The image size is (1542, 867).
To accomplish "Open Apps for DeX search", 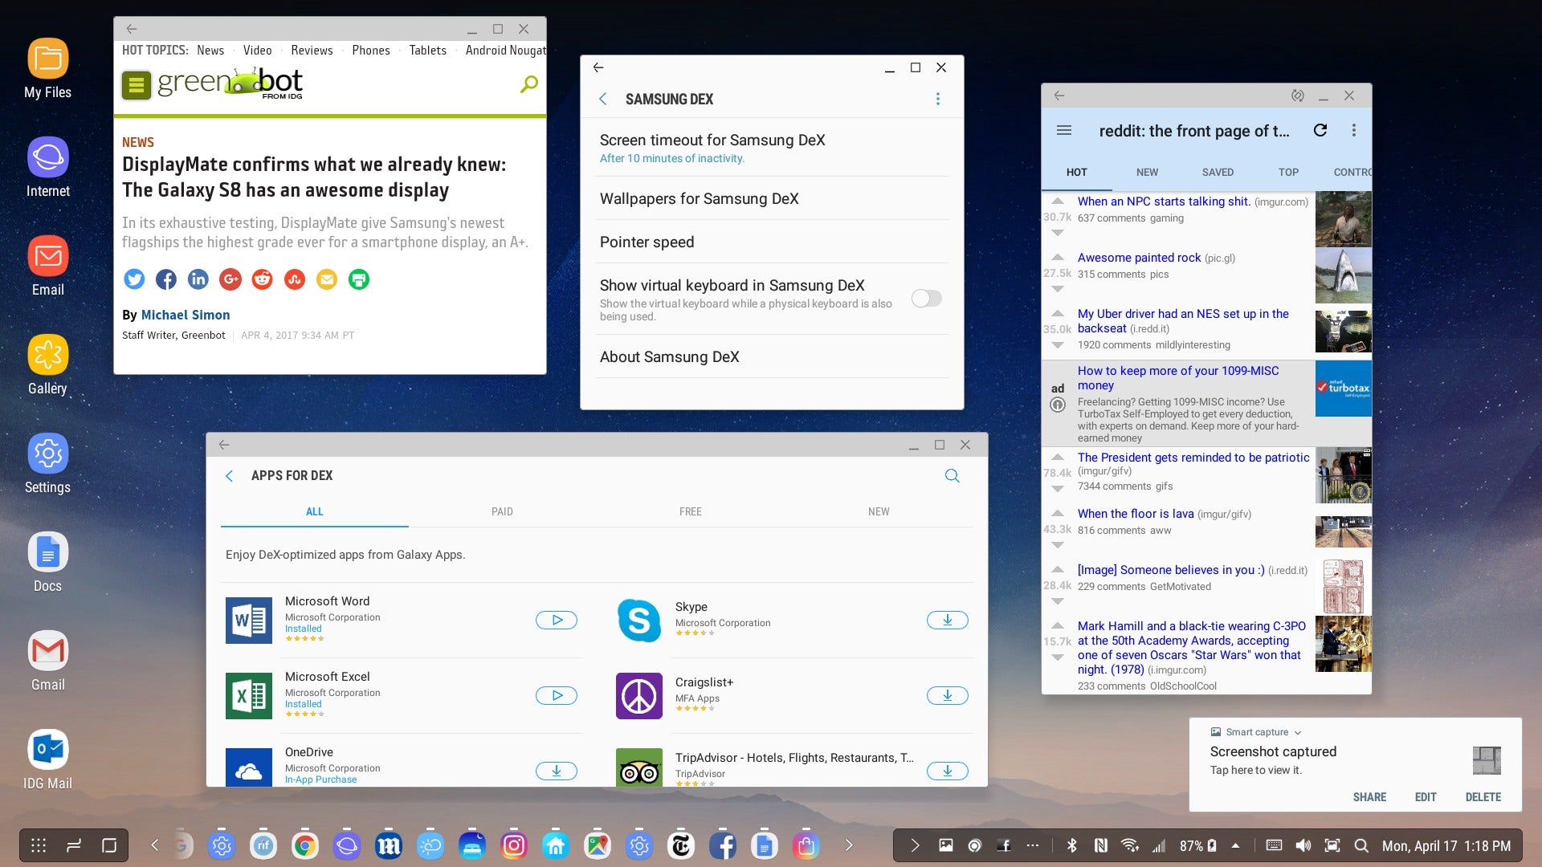I will tap(952, 475).
